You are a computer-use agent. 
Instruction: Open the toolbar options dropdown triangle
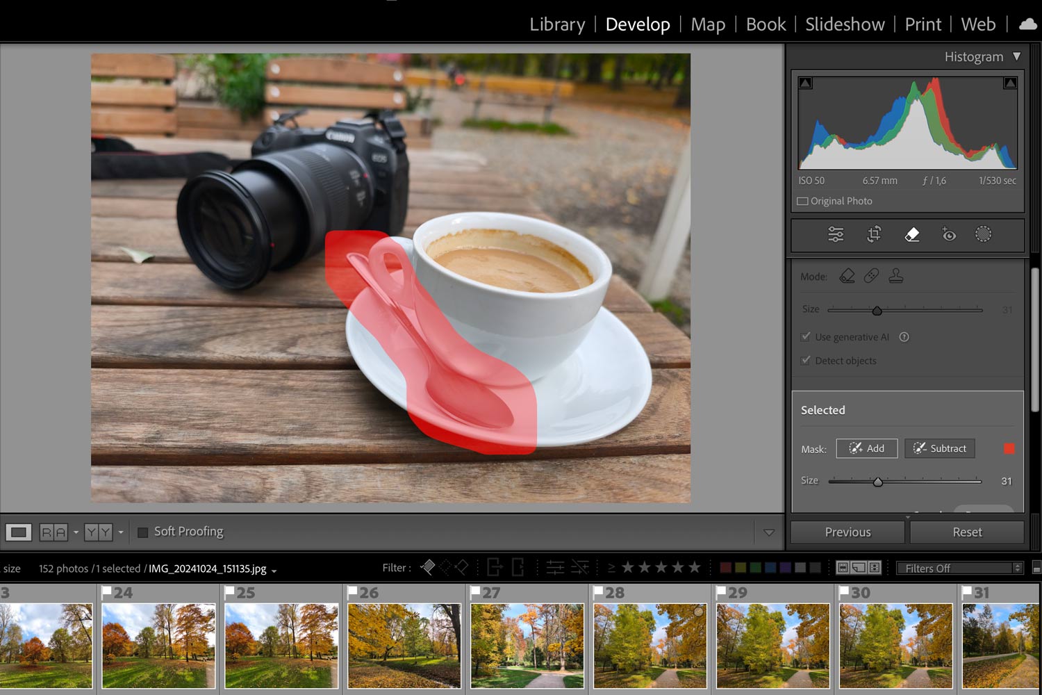point(769,532)
